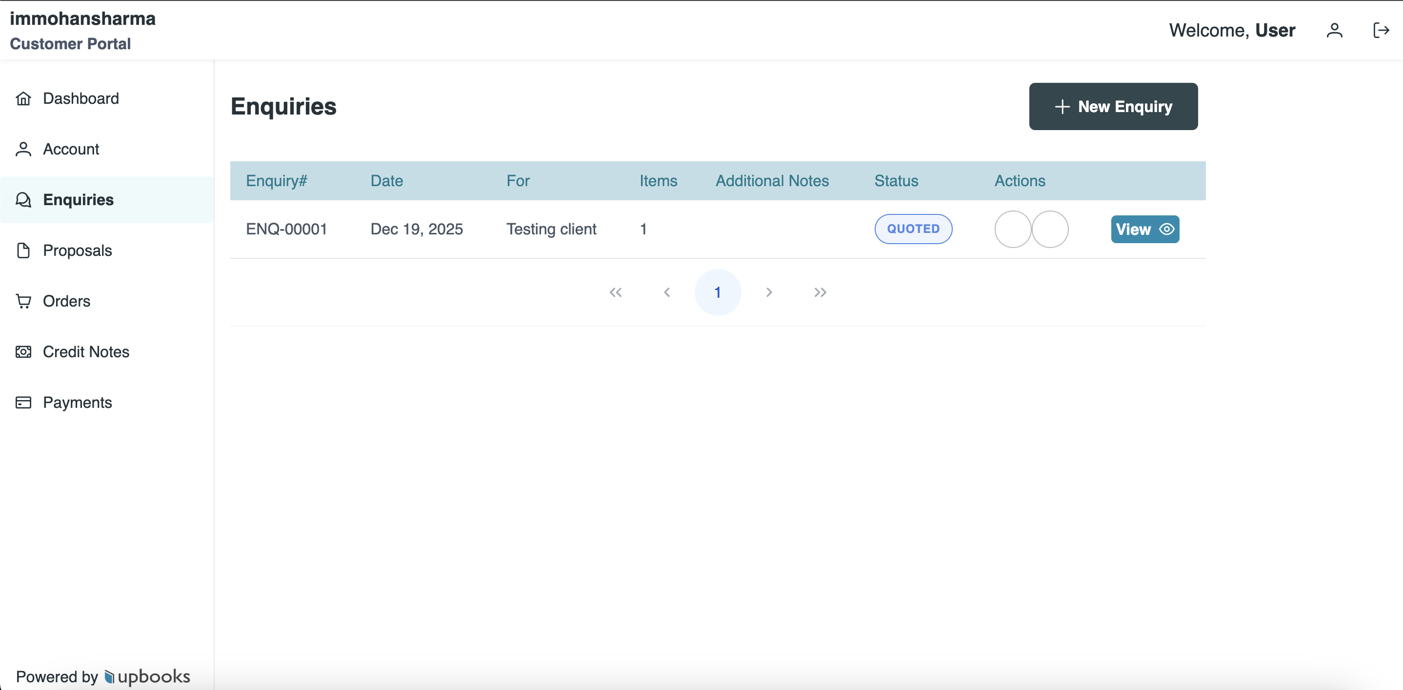The width and height of the screenshot is (1403, 690).
Task: Switch to the Enquiries section
Action: point(79,200)
